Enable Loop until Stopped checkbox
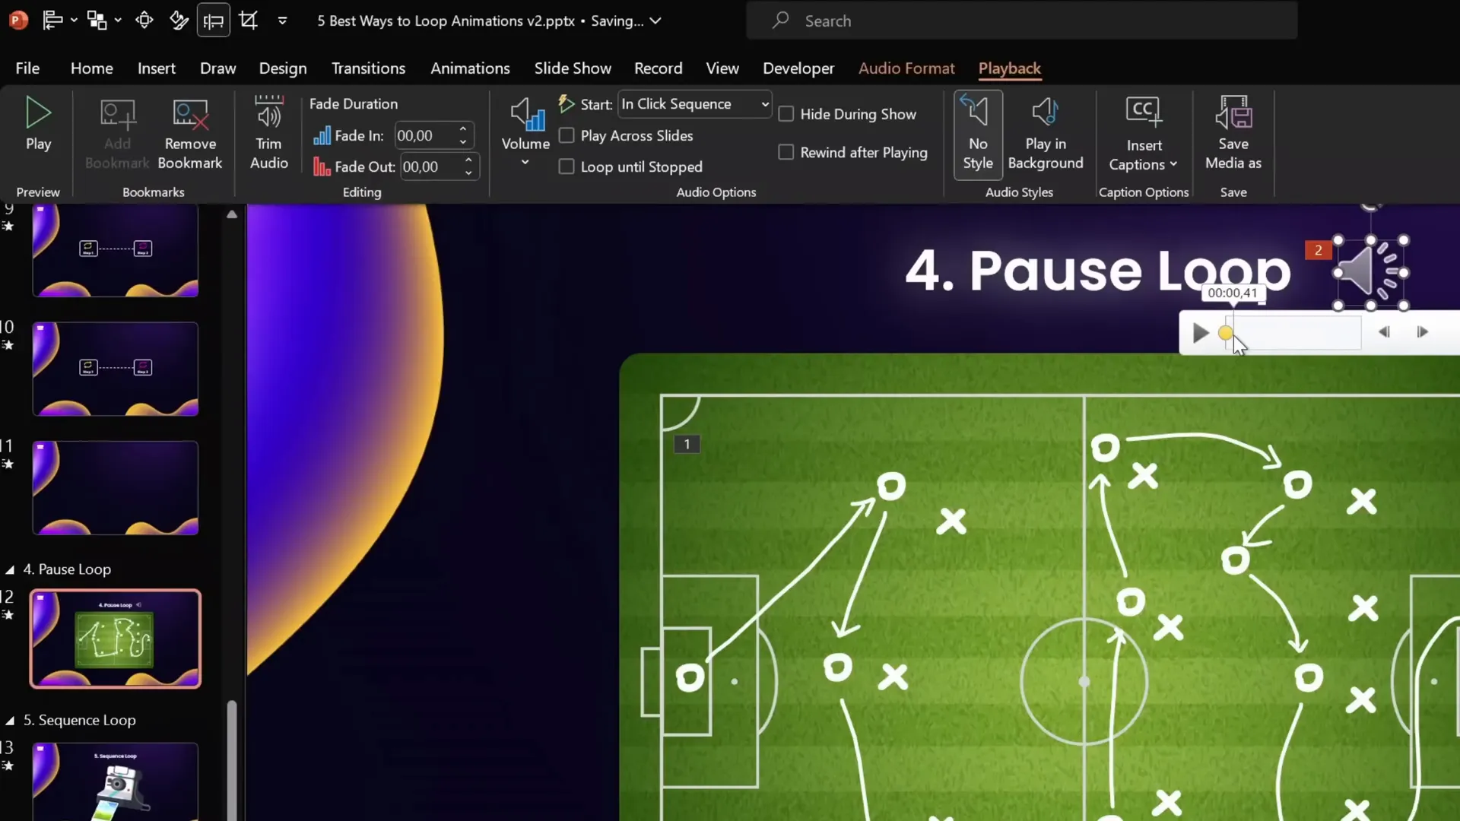This screenshot has width=1460, height=821. point(567,166)
